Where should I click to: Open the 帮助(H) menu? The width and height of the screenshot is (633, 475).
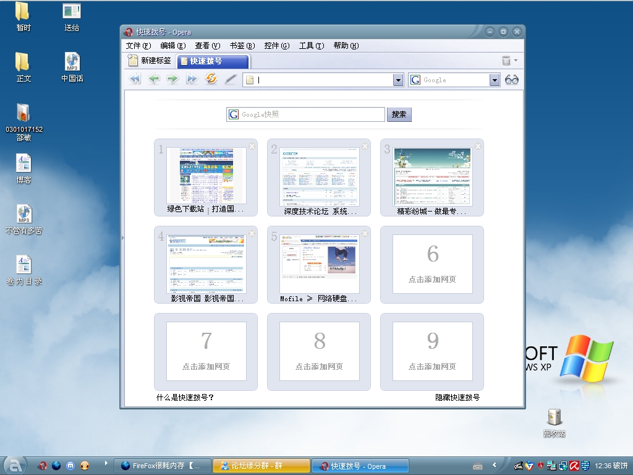[346, 46]
